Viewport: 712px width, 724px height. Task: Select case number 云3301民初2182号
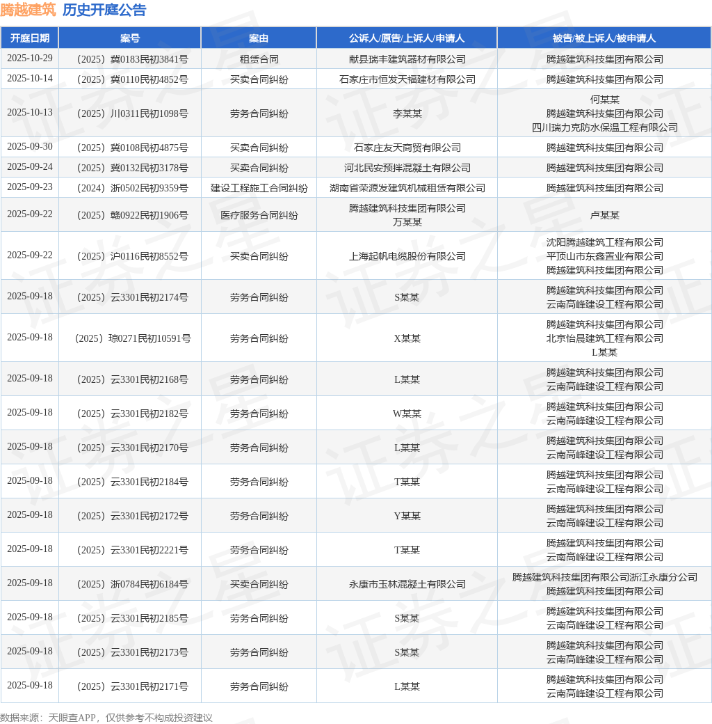(132, 414)
